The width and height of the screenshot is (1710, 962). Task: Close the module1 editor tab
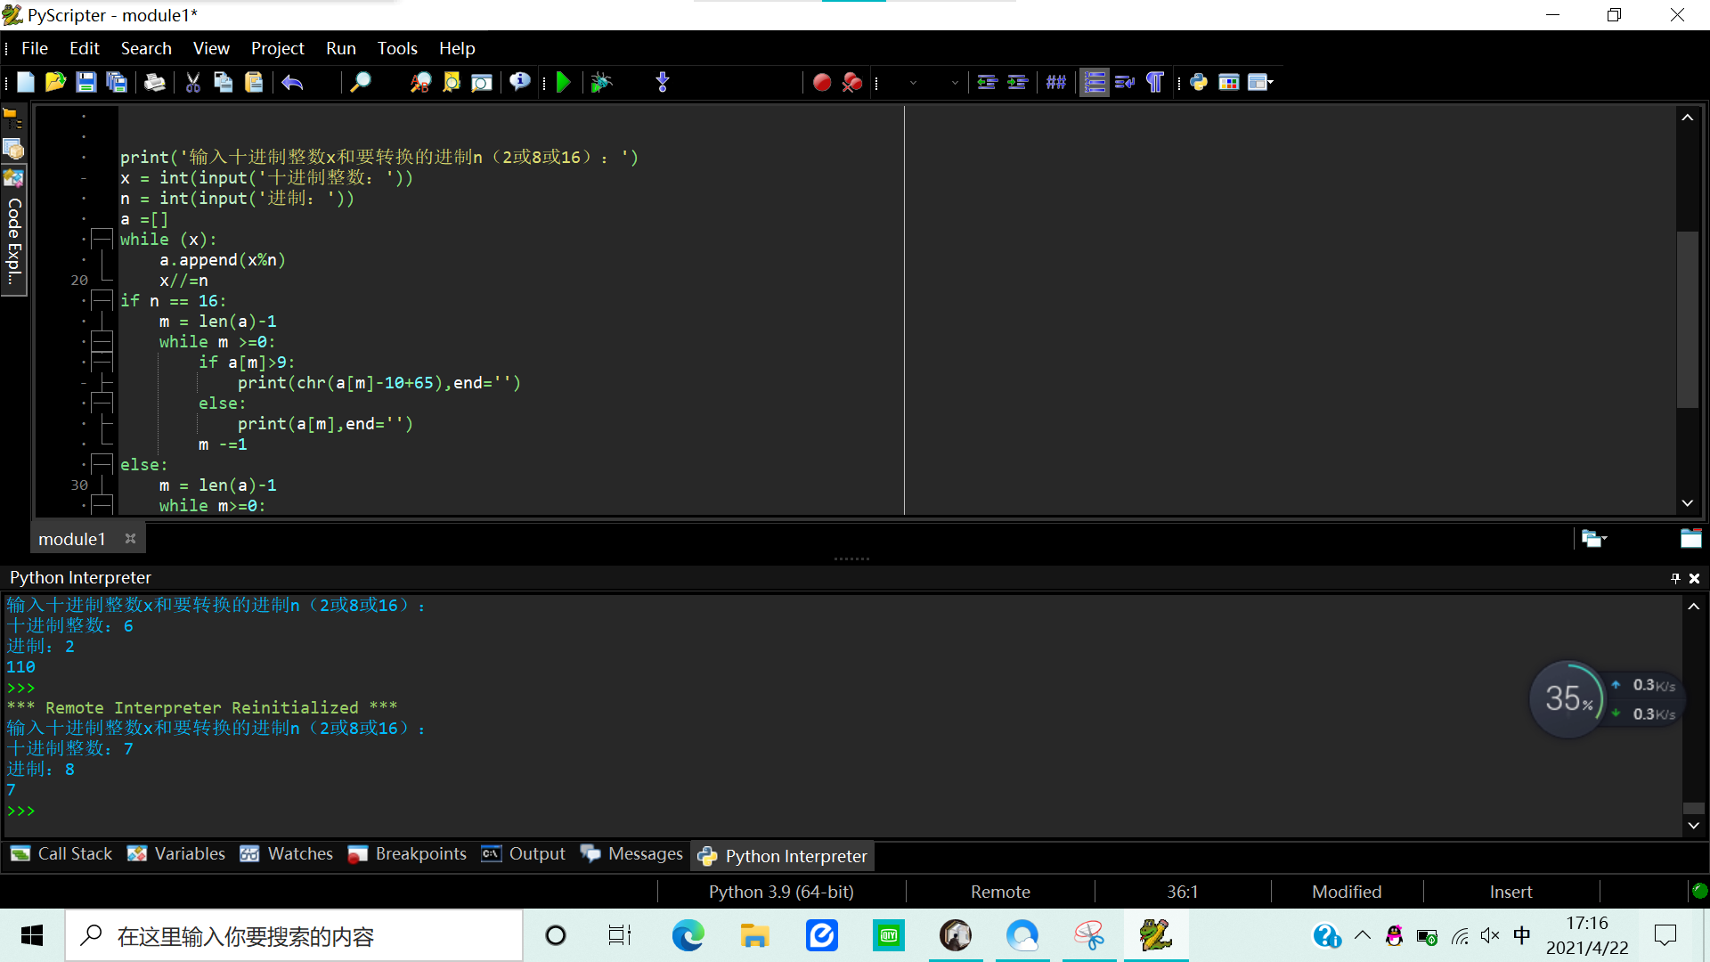pos(130,538)
